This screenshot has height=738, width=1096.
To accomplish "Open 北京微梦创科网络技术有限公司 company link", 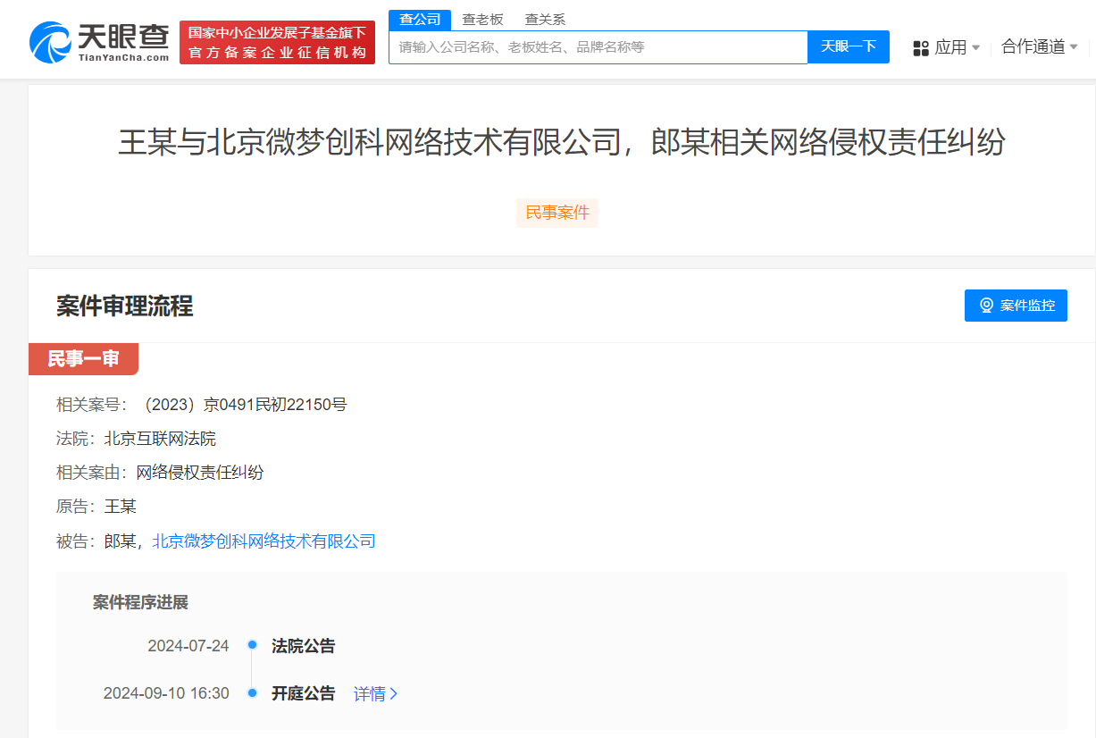I will tap(264, 541).
